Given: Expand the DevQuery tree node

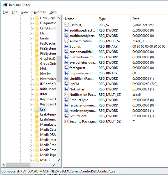Looking at the screenshot, I should point(31,18).
